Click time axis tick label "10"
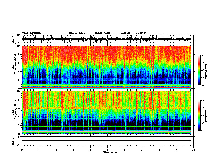Screen dimensions: 218x168 point(194,150)
